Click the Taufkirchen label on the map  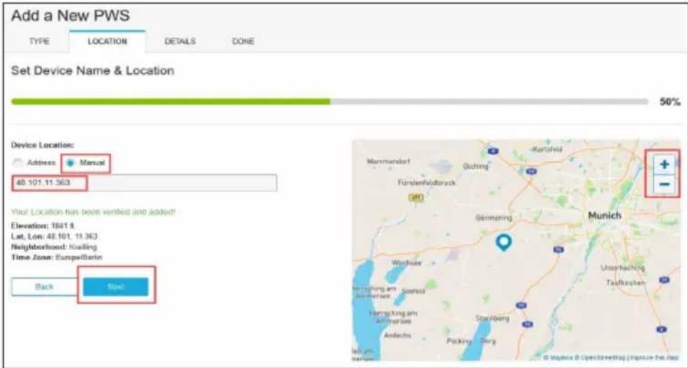point(626,283)
